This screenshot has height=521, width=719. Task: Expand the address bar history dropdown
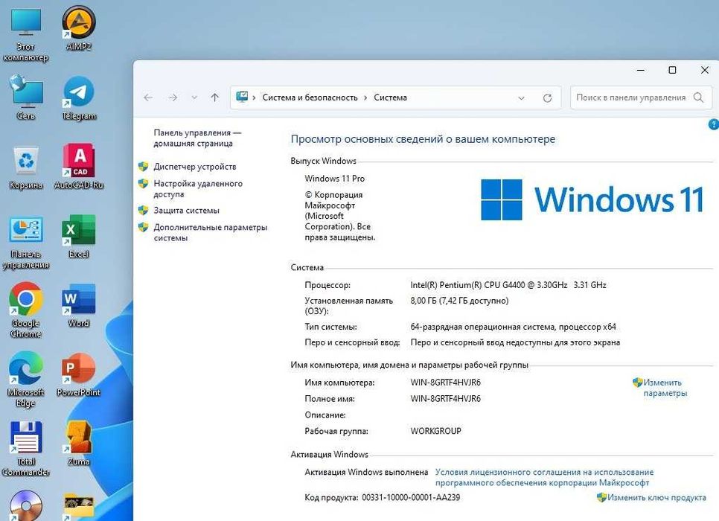[521, 98]
